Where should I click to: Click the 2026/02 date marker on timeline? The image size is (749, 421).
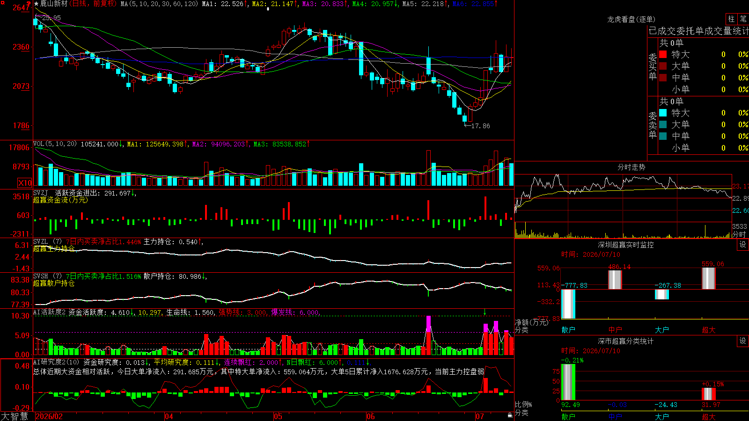coord(49,416)
